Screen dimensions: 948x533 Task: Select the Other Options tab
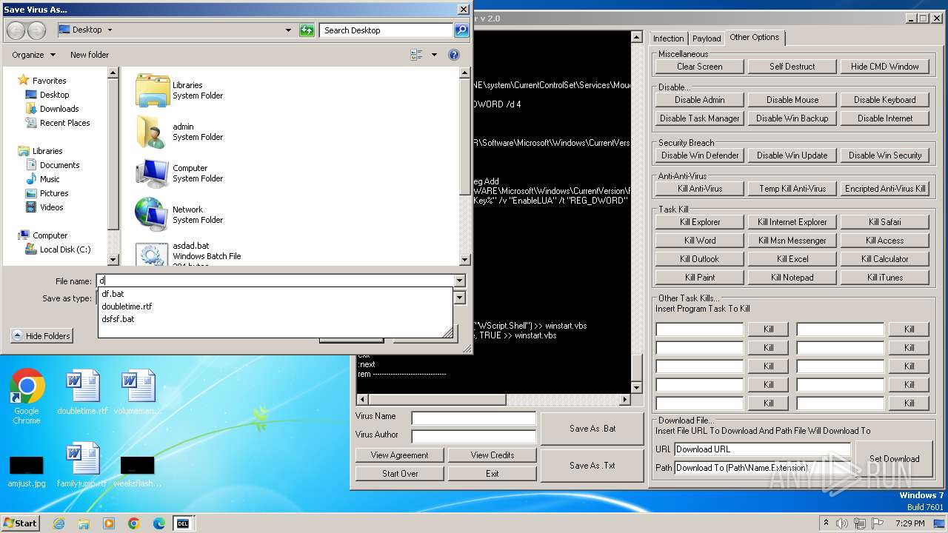(x=754, y=37)
